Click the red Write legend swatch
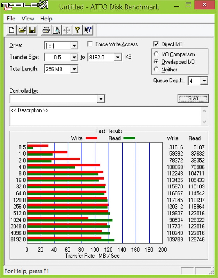218x278 pixels. 92,138
